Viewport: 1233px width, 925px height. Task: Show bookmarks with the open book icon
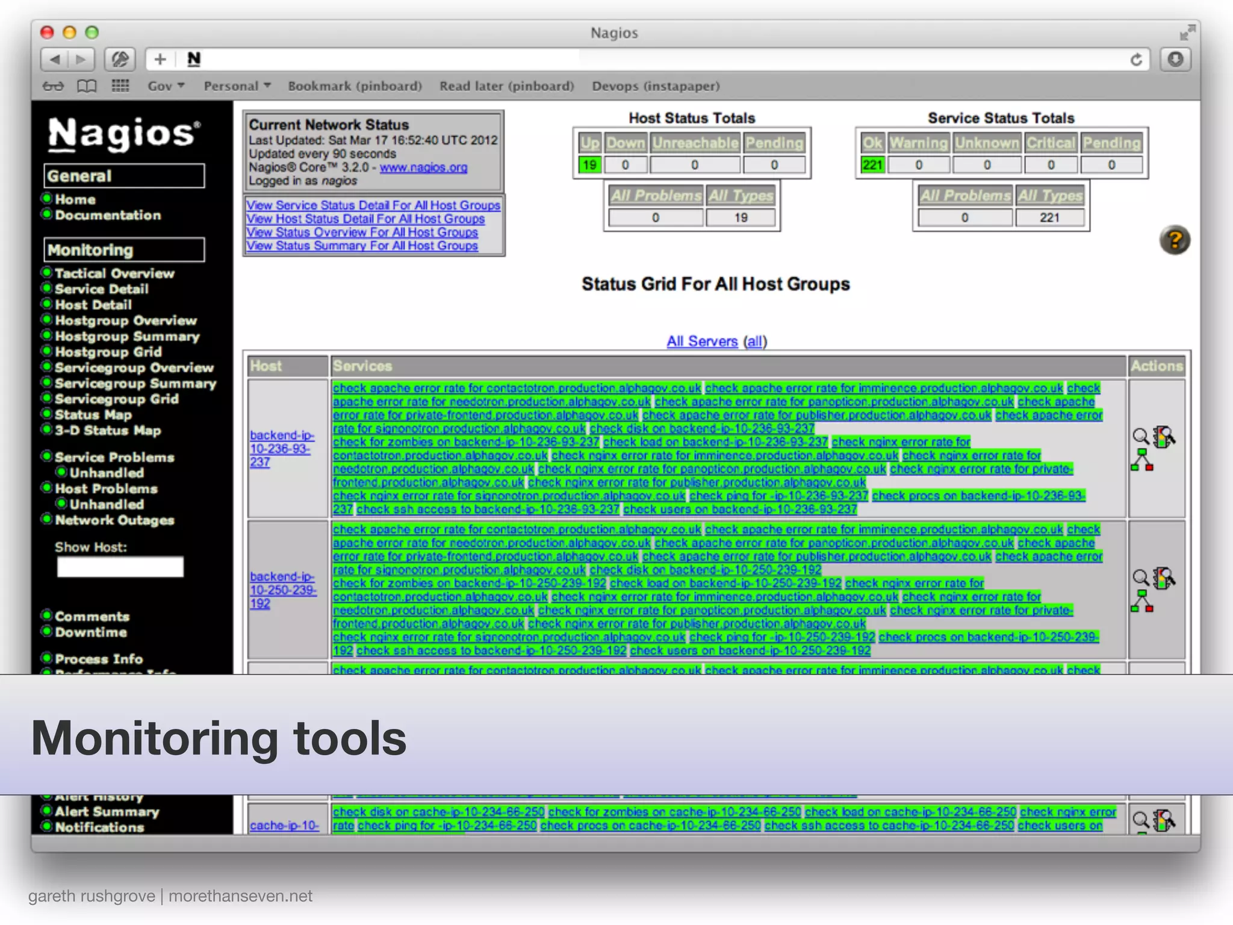[87, 86]
